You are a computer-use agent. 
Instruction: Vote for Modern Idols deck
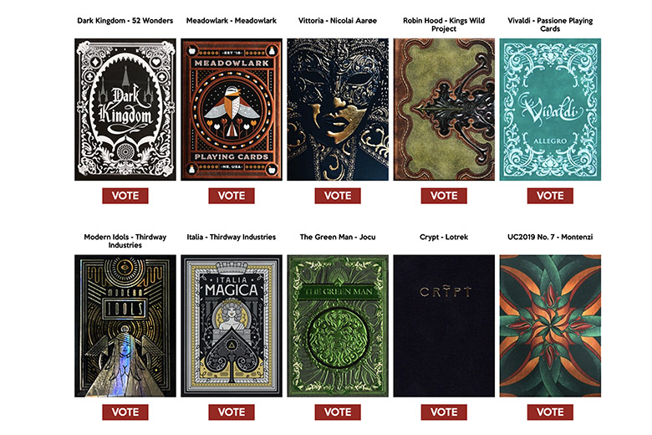click(125, 412)
